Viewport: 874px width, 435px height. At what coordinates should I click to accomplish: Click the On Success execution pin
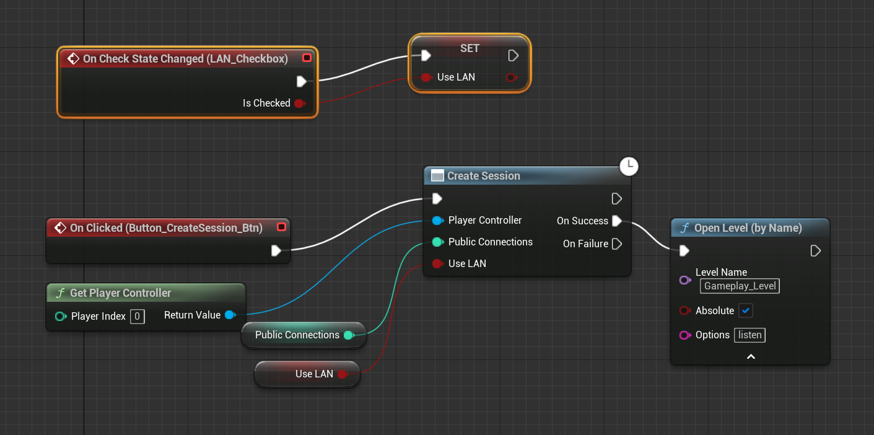pyautogui.click(x=616, y=221)
